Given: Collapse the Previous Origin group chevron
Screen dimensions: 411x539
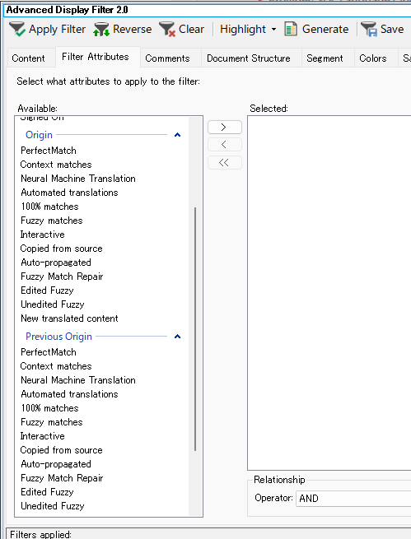Looking at the screenshot, I should coord(177,337).
